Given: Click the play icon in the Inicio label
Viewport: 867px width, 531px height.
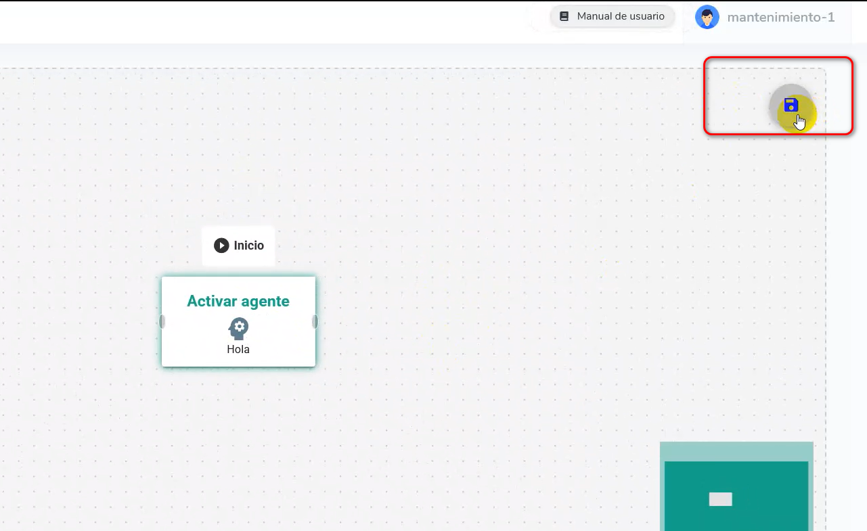Looking at the screenshot, I should 221,246.
